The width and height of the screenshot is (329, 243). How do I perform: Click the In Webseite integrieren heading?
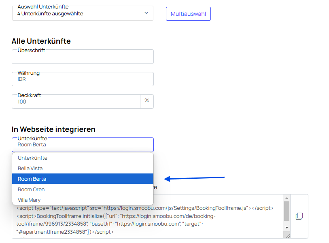[x=53, y=129]
